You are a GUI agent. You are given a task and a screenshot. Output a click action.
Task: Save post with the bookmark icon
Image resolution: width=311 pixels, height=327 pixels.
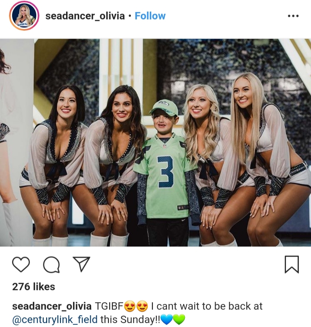coord(292,264)
